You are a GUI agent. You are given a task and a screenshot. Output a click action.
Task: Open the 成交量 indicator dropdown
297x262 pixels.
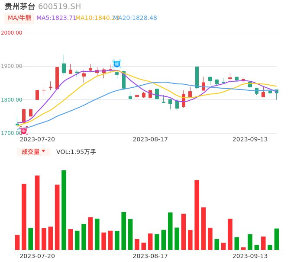pos(33,152)
